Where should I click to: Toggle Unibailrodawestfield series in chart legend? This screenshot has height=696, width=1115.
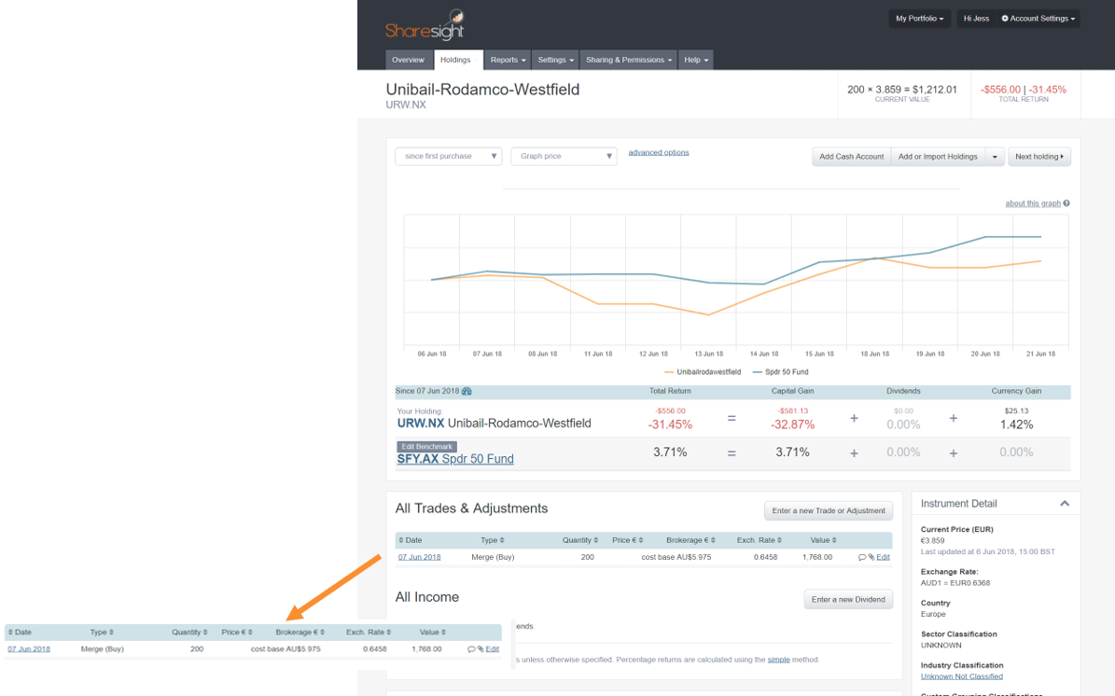pos(703,372)
